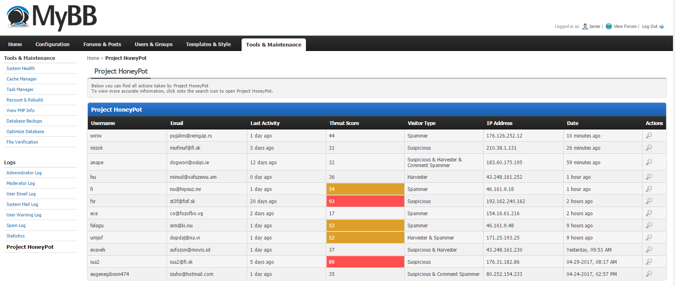Open search icon for iua2 row
The height and width of the screenshot is (286, 675).
649,262
